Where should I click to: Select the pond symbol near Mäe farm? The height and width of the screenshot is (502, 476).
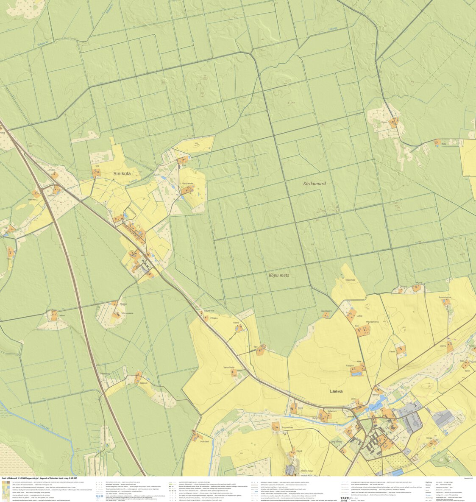point(356,374)
